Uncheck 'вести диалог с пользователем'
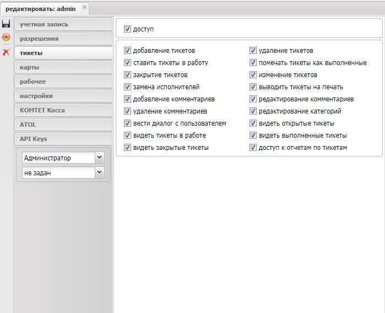The image size is (385, 313). coord(128,123)
